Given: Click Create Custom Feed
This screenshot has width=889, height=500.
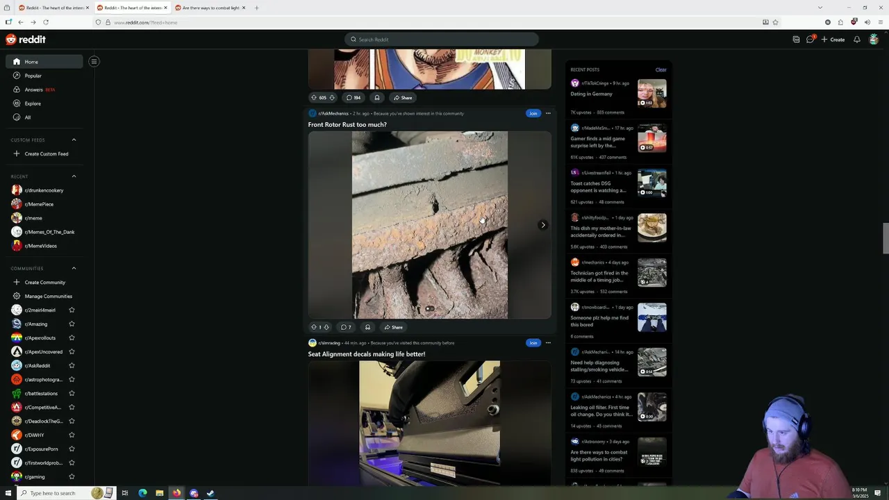Looking at the screenshot, I should (44, 153).
